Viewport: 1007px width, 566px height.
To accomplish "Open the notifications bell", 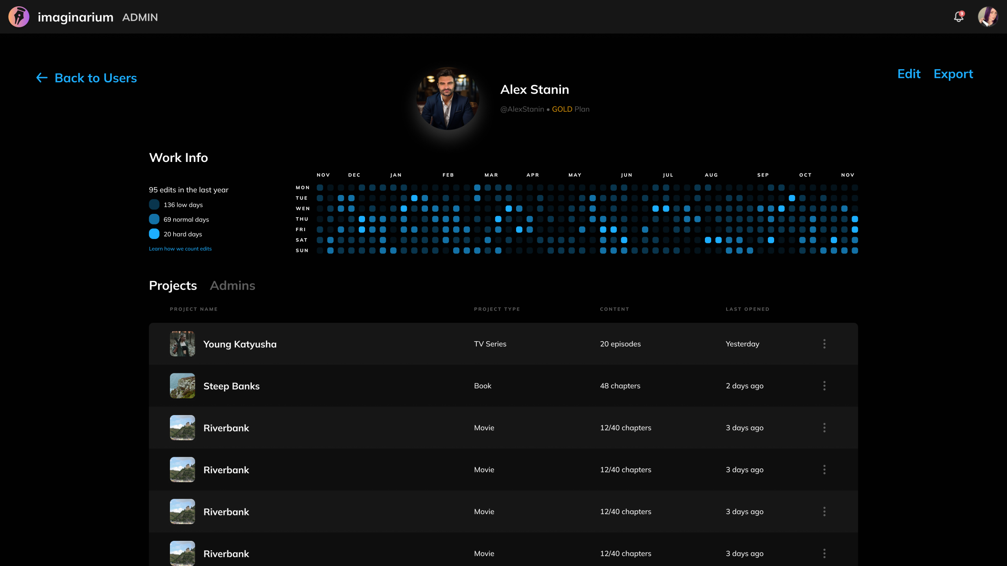I will [x=959, y=17].
